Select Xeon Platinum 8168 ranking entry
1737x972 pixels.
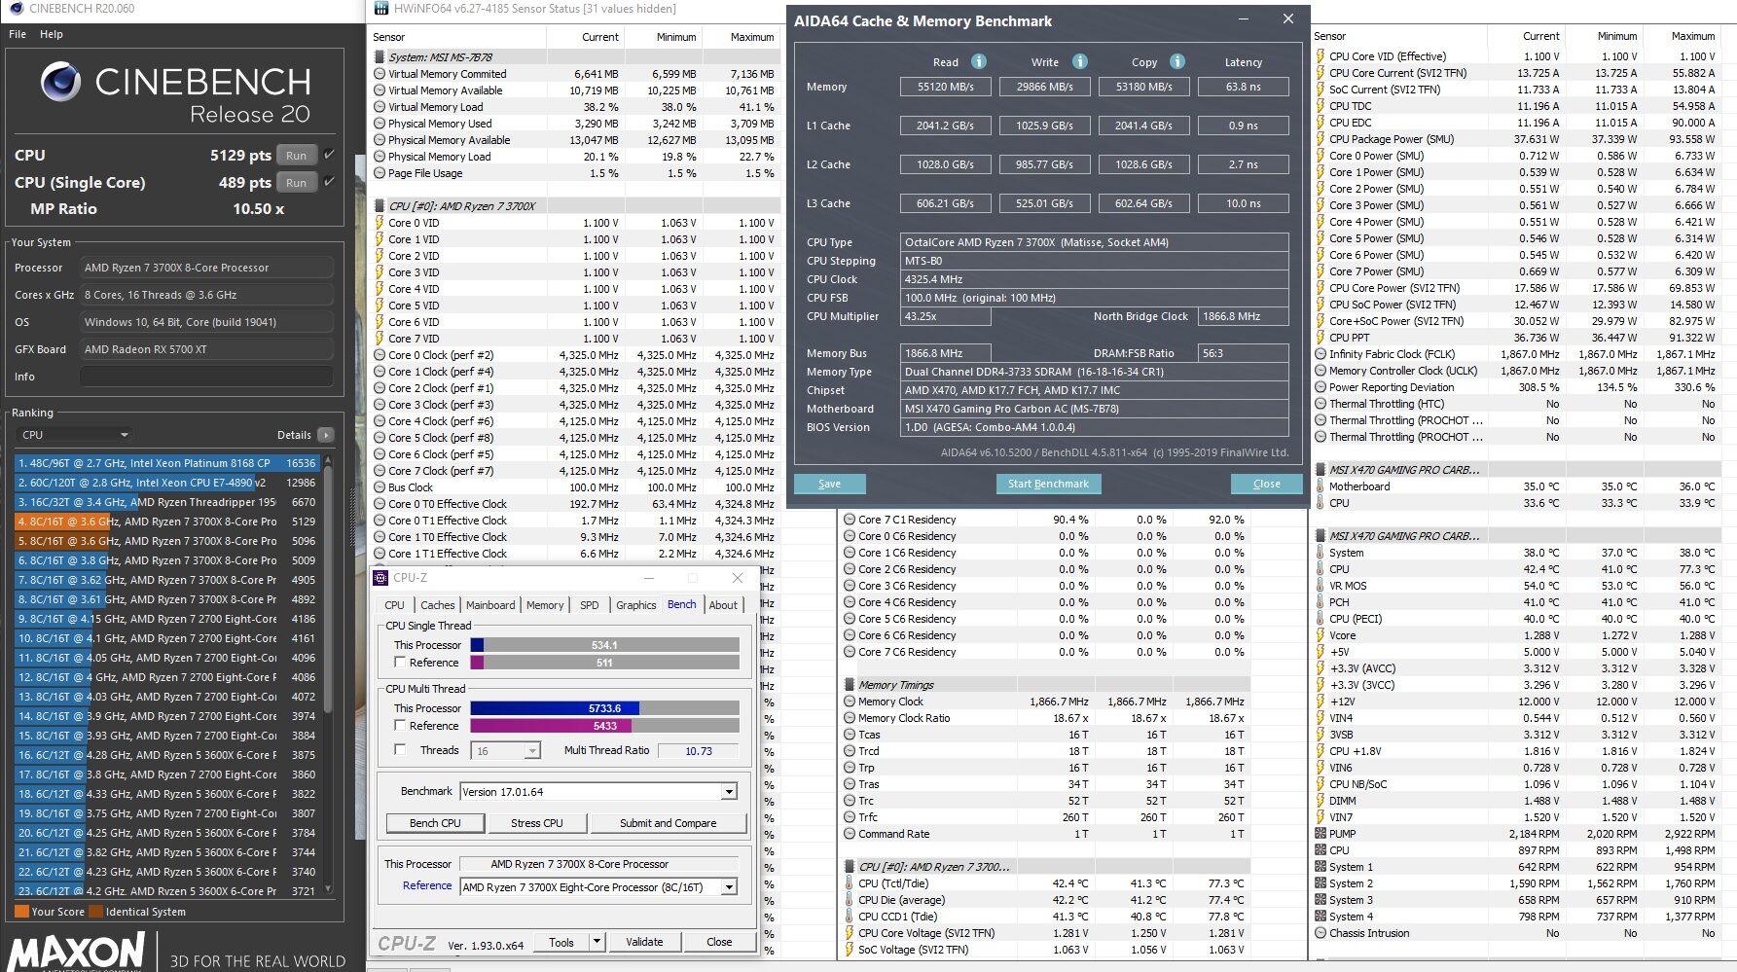click(x=166, y=463)
